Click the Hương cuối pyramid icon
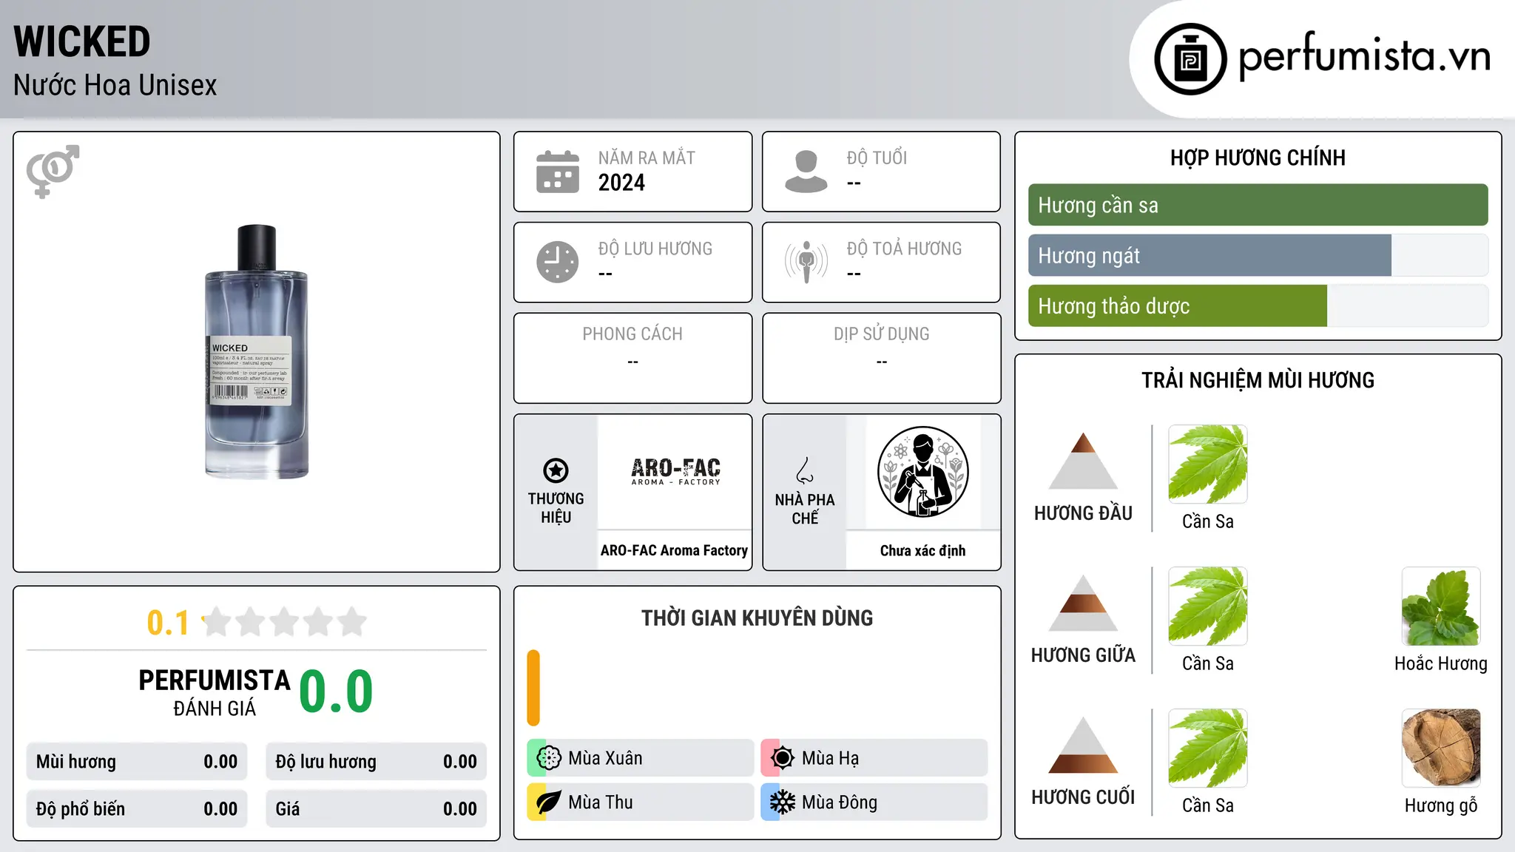The width and height of the screenshot is (1515, 852). 1083,745
